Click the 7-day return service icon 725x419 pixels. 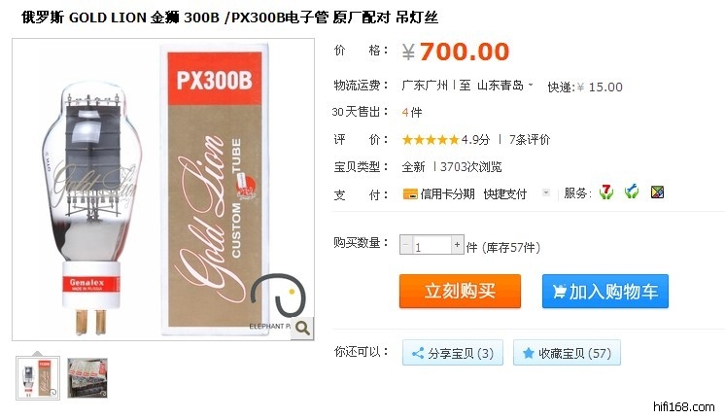[x=606, y=192]
